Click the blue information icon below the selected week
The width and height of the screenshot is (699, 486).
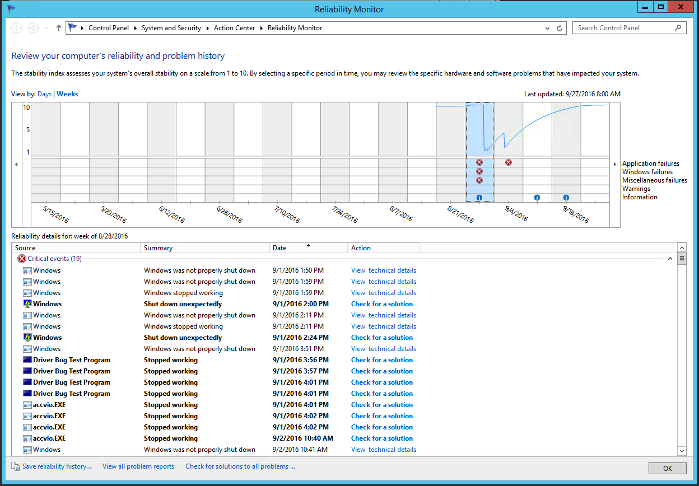coord(479,197)
